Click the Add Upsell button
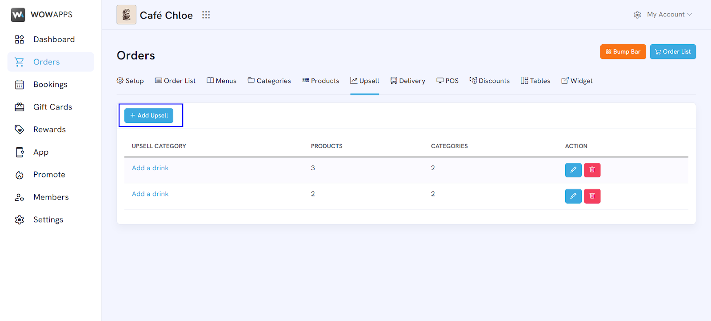 (149, 115)
